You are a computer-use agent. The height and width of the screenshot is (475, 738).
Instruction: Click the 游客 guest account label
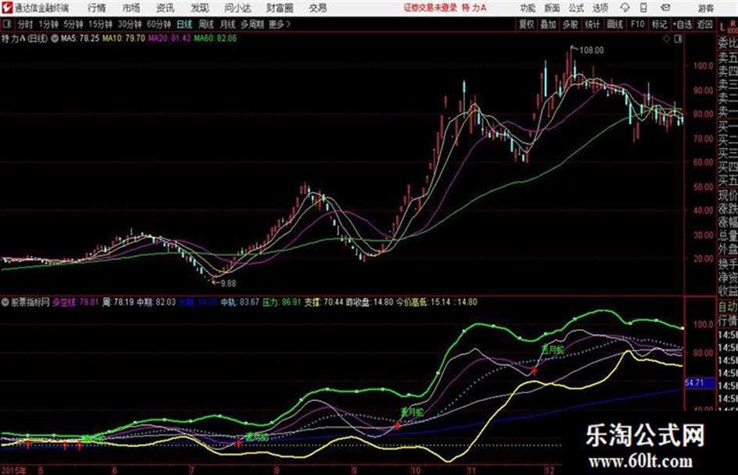[705, 8]
